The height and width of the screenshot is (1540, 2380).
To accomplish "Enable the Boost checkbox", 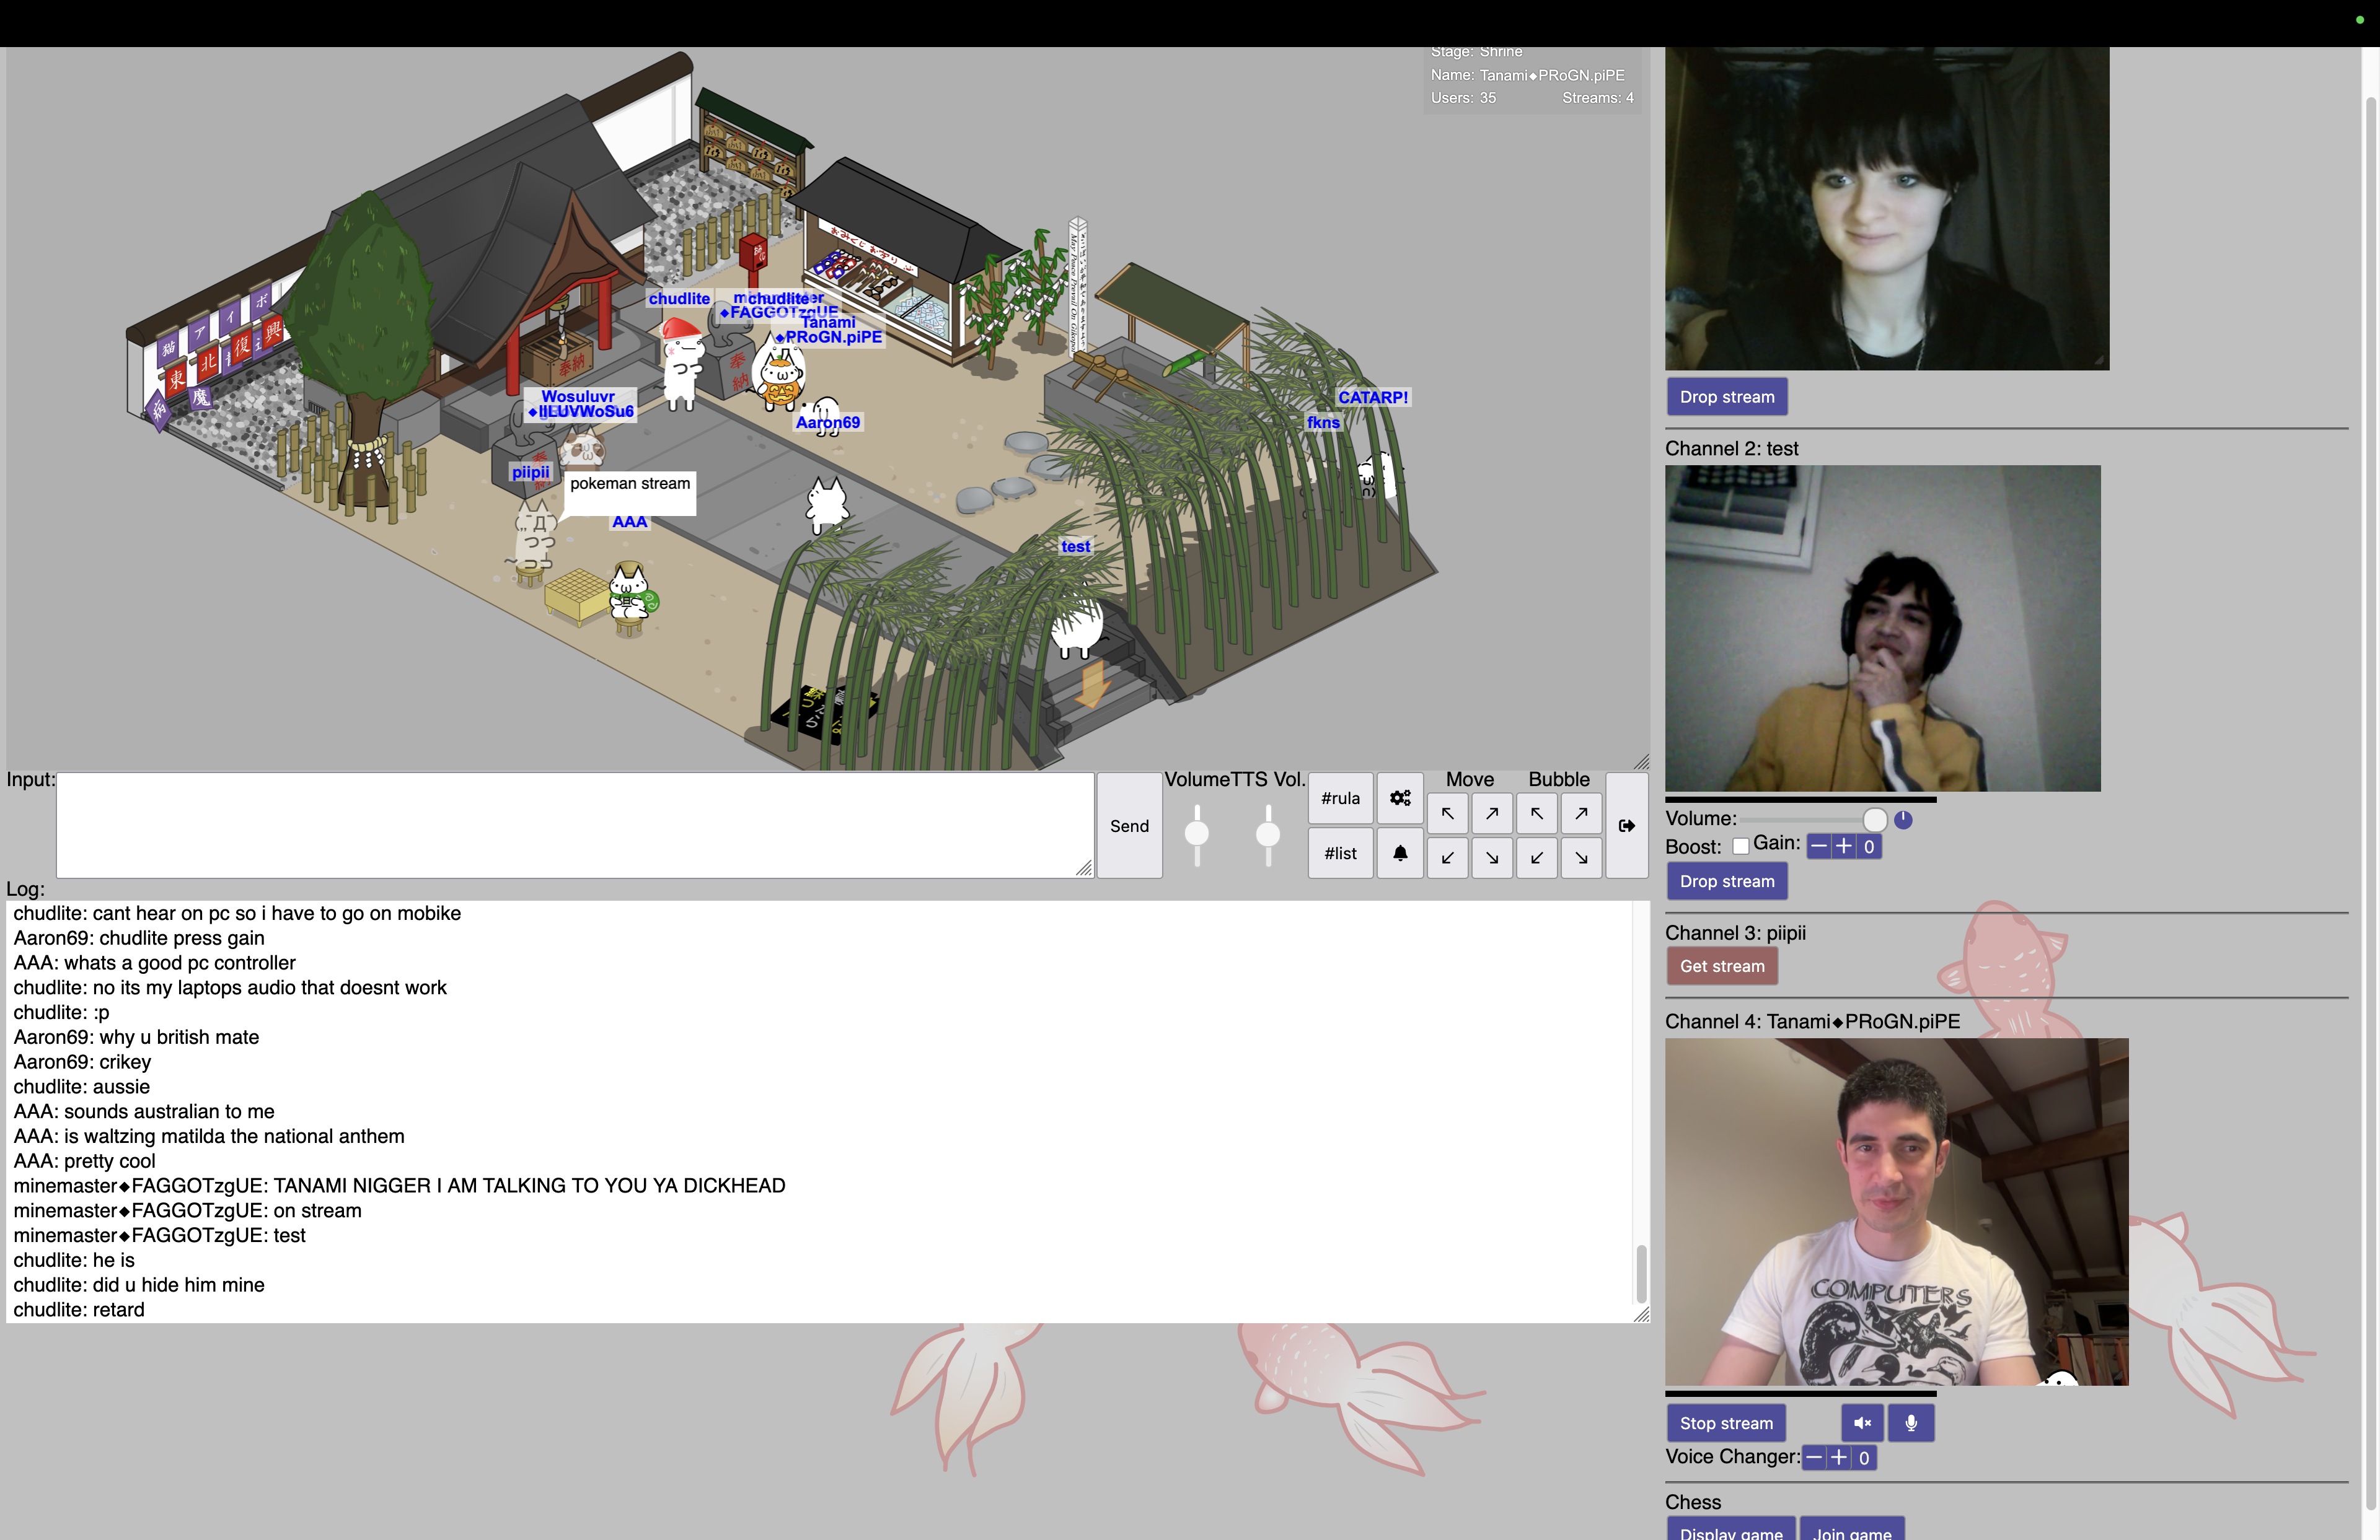I will click(1741, 846).
